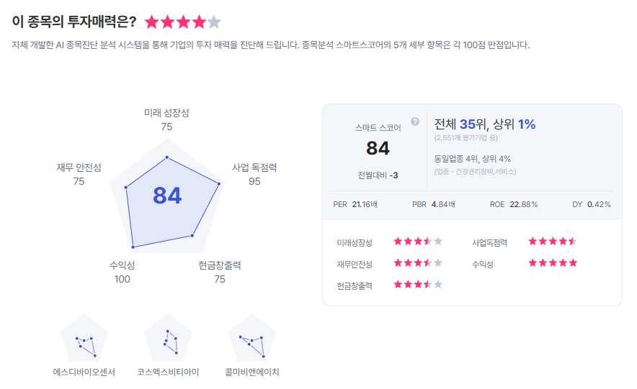Click the smart score help question icon
The height and width of the screenshot is (389, 637).
415,122
